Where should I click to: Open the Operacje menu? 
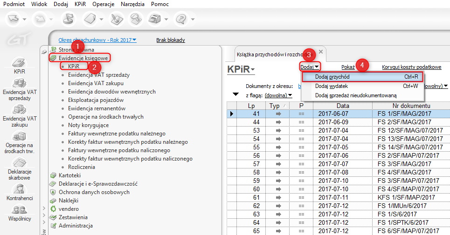pyautogui.click(x=104, y=4)
